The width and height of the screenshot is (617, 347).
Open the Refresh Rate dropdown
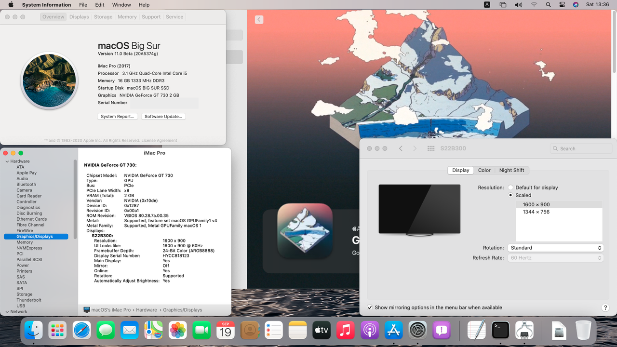click(x=555, y=258)
